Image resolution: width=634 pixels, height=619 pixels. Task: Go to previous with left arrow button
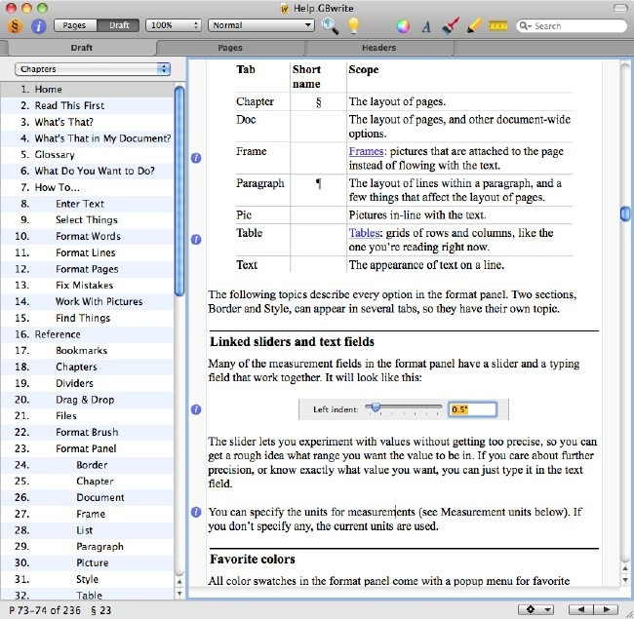pyautogui.click(x=581, y=609)
